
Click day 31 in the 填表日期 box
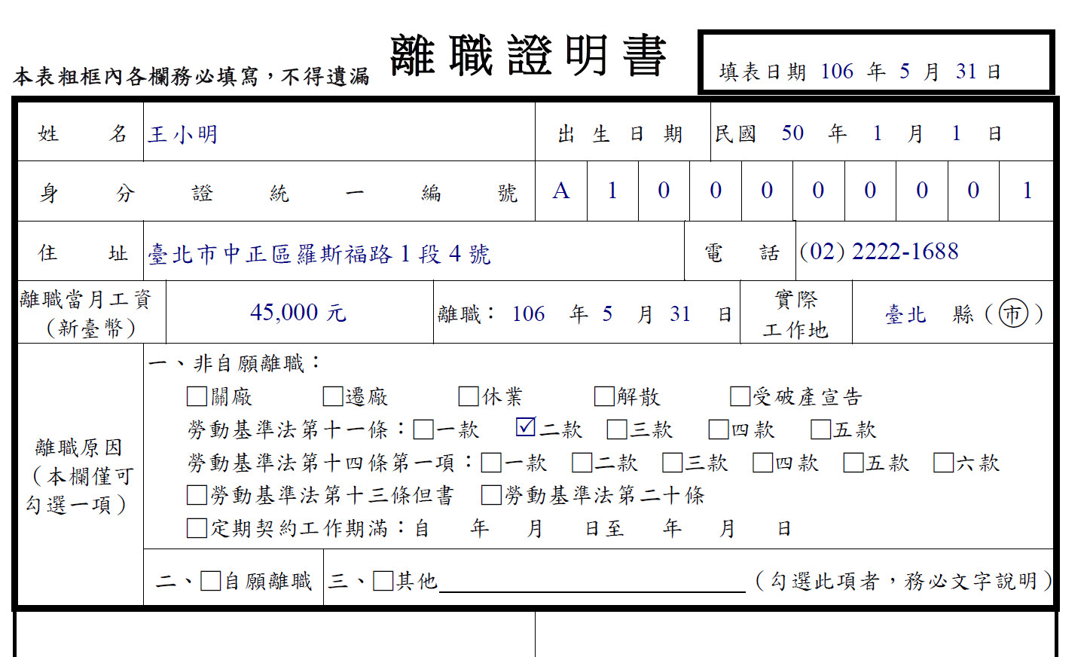tap(966, 72)
